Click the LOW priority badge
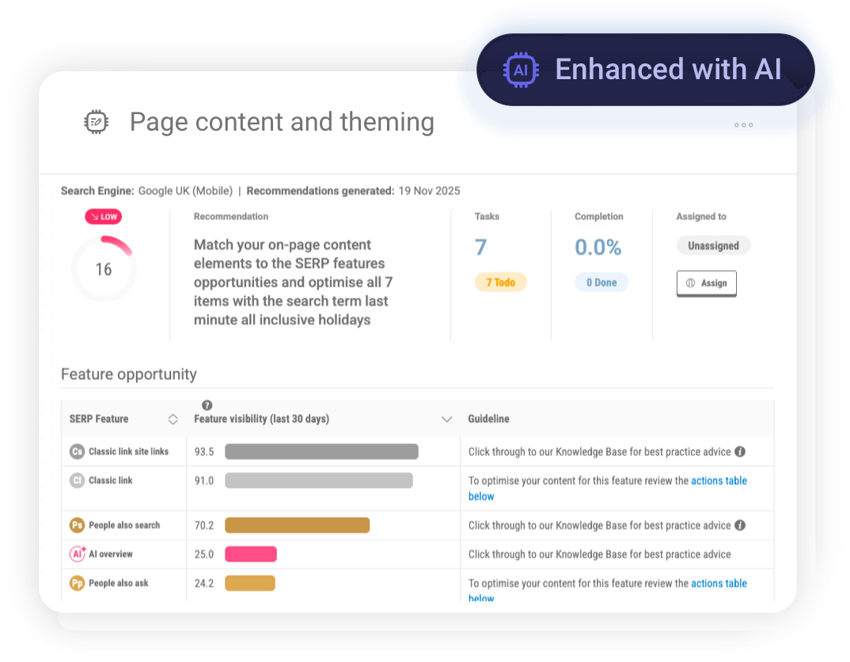This screenshot has width=850, height=662. 103,216
